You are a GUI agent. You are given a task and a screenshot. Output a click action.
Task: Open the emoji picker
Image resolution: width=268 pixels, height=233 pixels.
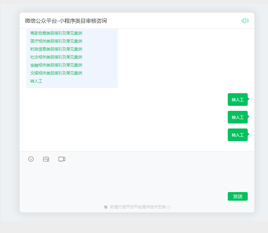point(31,159)
